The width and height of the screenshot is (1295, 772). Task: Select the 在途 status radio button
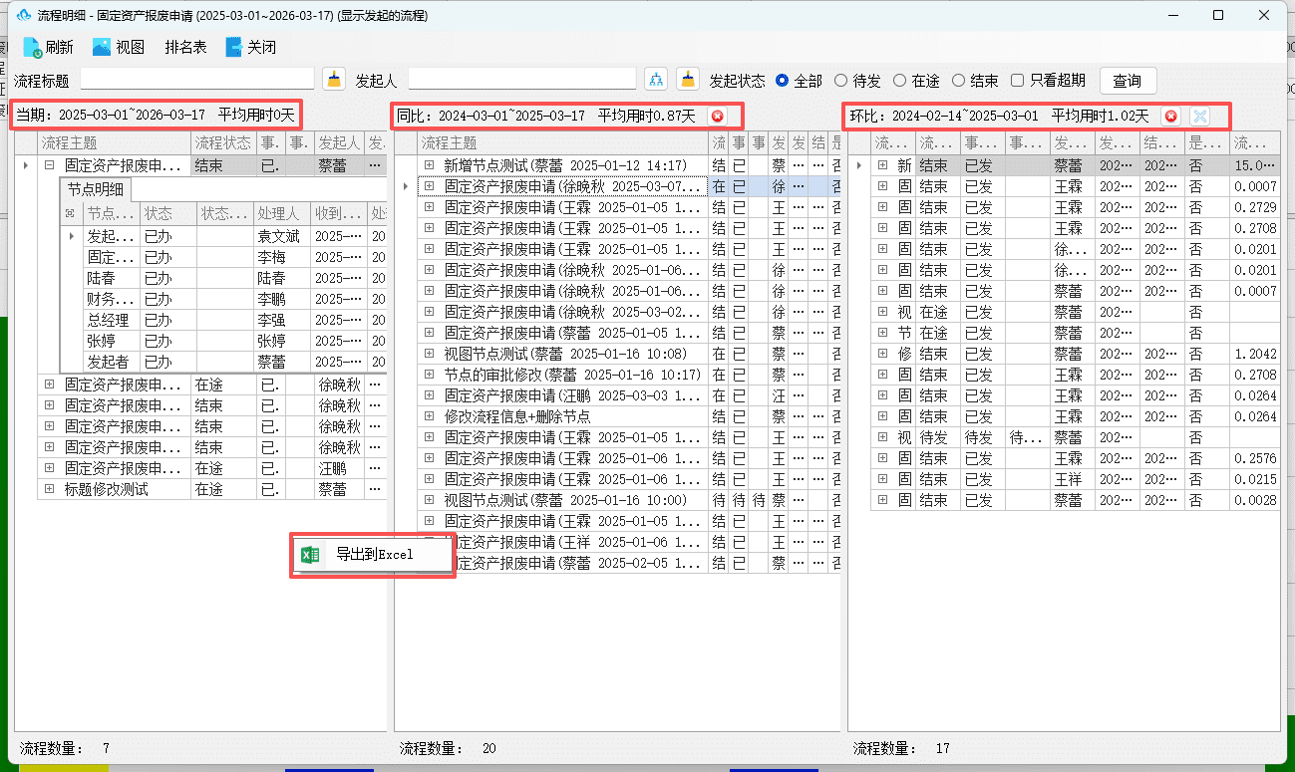coord(900,81)
